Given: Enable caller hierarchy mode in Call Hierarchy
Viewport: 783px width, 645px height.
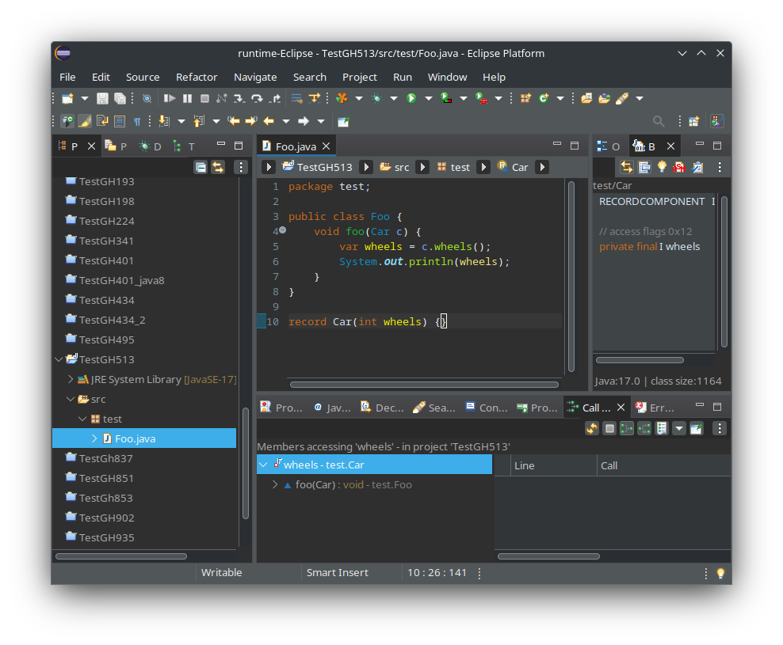Looking at the screenshot, I should [628, 427].
